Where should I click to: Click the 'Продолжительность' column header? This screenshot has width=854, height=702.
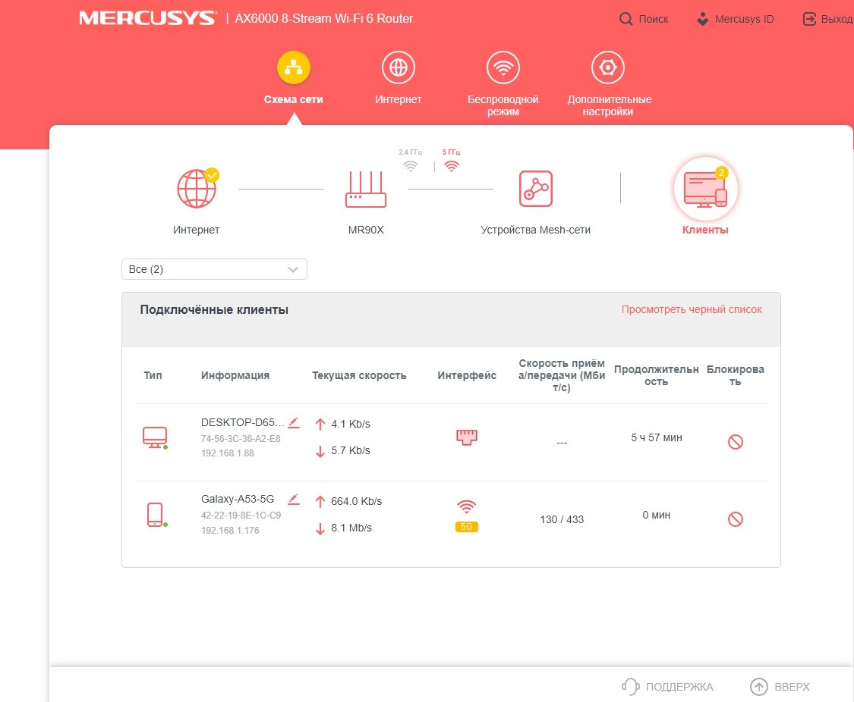point(657,375)
